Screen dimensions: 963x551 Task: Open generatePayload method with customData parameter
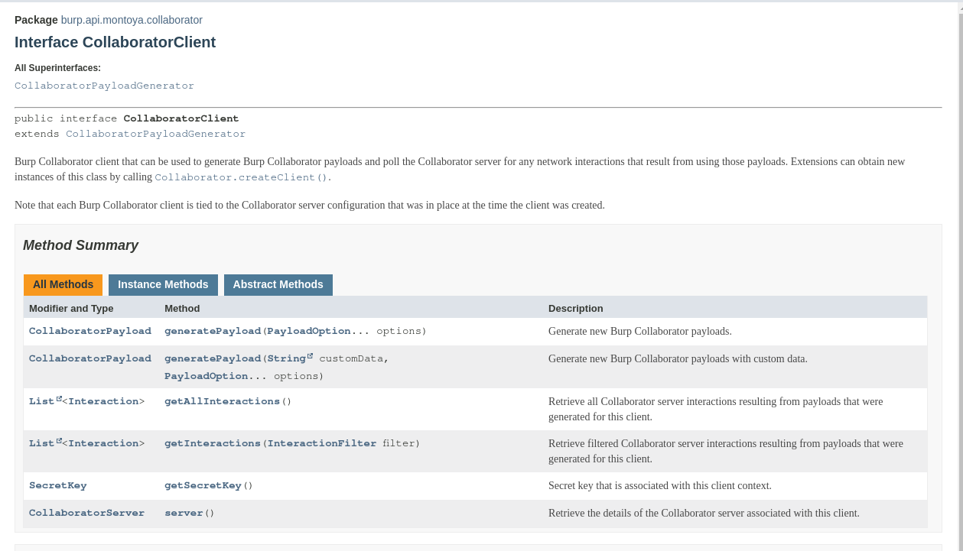tap(212, 358)
